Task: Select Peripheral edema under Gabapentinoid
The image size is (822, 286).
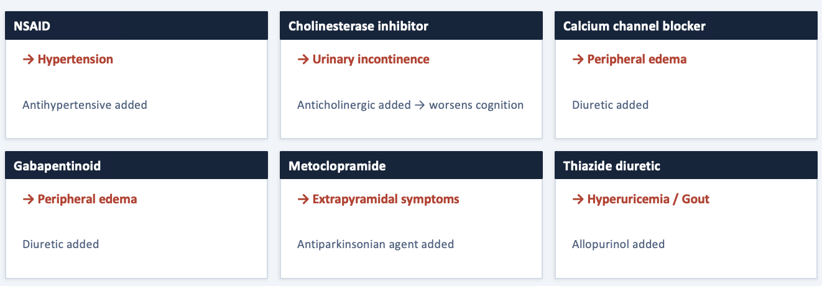Action: (87, 200)
